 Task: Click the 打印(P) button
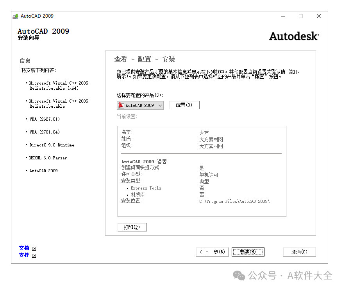[x=132, y=227]
